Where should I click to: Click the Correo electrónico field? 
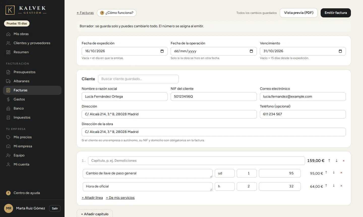(x=303, y=97)
